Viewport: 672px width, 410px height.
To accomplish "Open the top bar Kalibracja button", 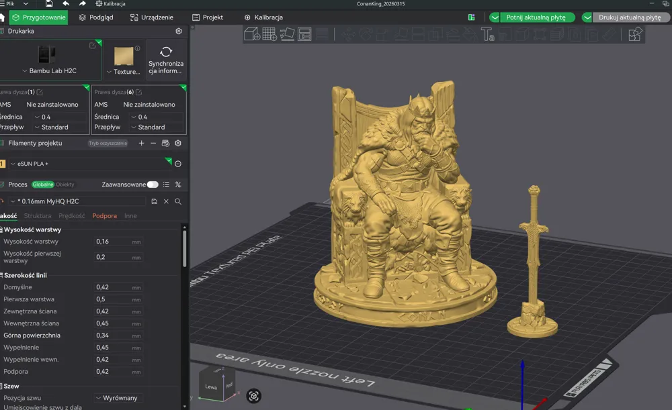I will tap(110, 3).
